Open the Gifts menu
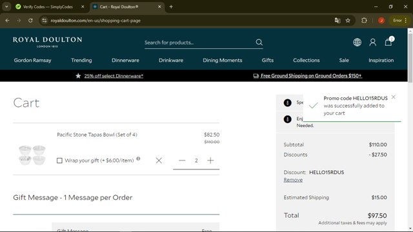 (x=268, y=60)
